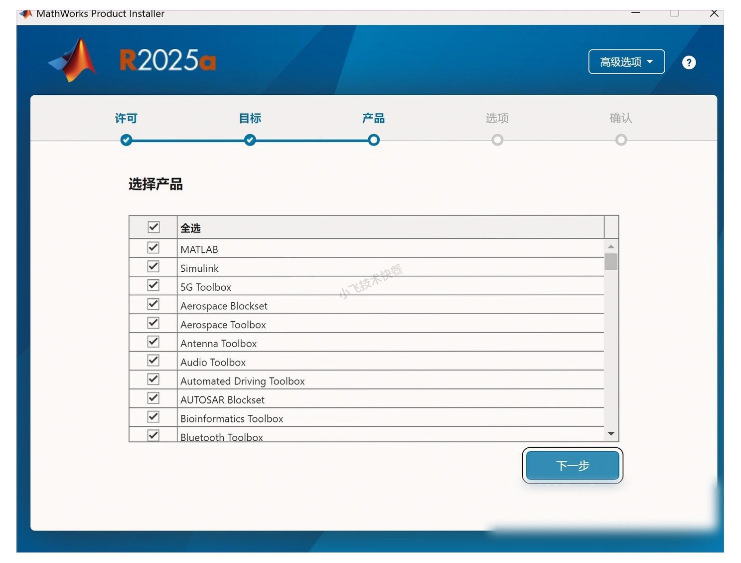741x563 pixels.
Task: Click the R2025a release label
Action: pyautogui.click(x=168, y=60)
